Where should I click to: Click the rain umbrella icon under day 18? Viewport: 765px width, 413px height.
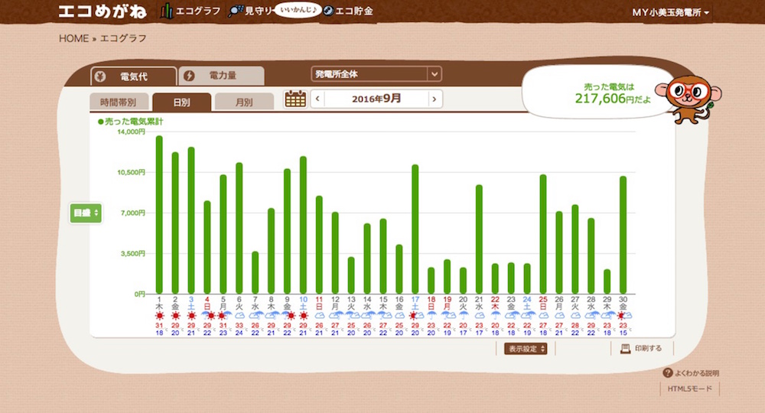tap(431, 316)
